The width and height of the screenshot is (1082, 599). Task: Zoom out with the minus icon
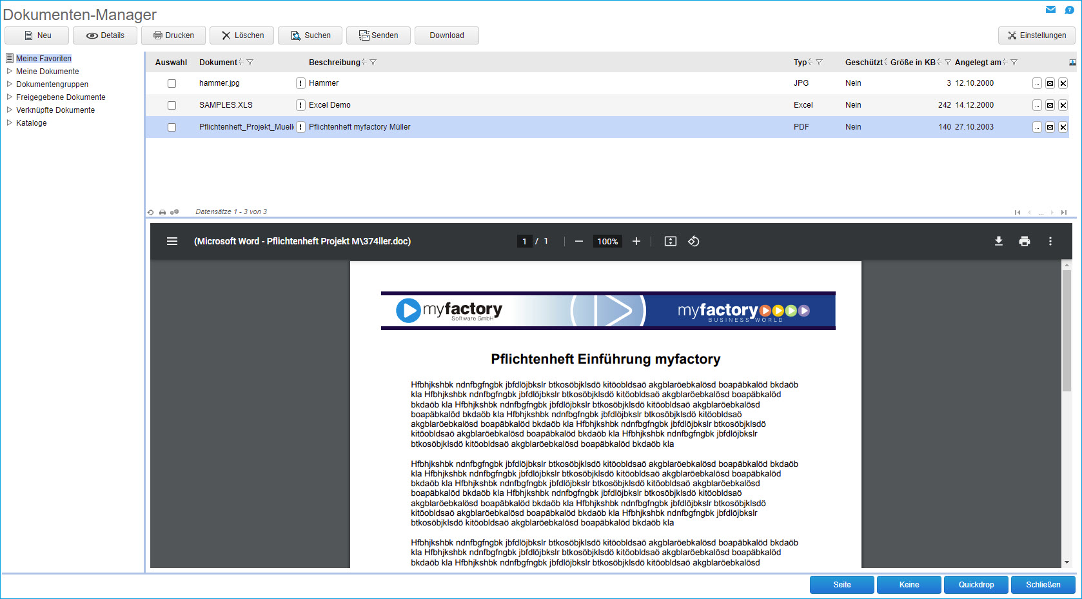point(579,241)
